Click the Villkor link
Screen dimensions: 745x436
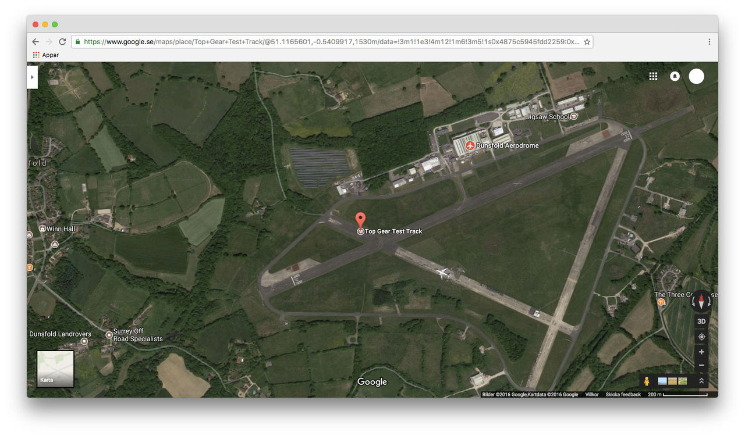pos(591,395)
